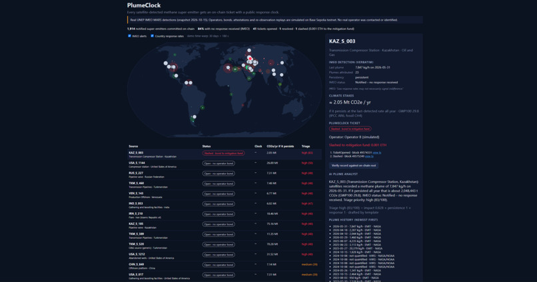Select the TKM_S_389 source row
The width and height of the screenshot is (537, 282).
click(225, 236)
